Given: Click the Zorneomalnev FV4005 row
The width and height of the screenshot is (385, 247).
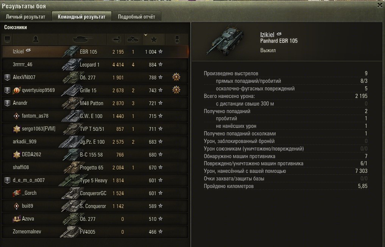Looking at the screenshot, I should 95,231.
